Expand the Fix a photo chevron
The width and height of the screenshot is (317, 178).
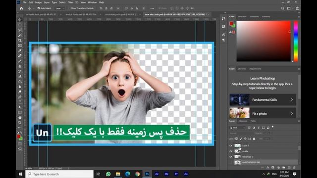pos(292,114)
